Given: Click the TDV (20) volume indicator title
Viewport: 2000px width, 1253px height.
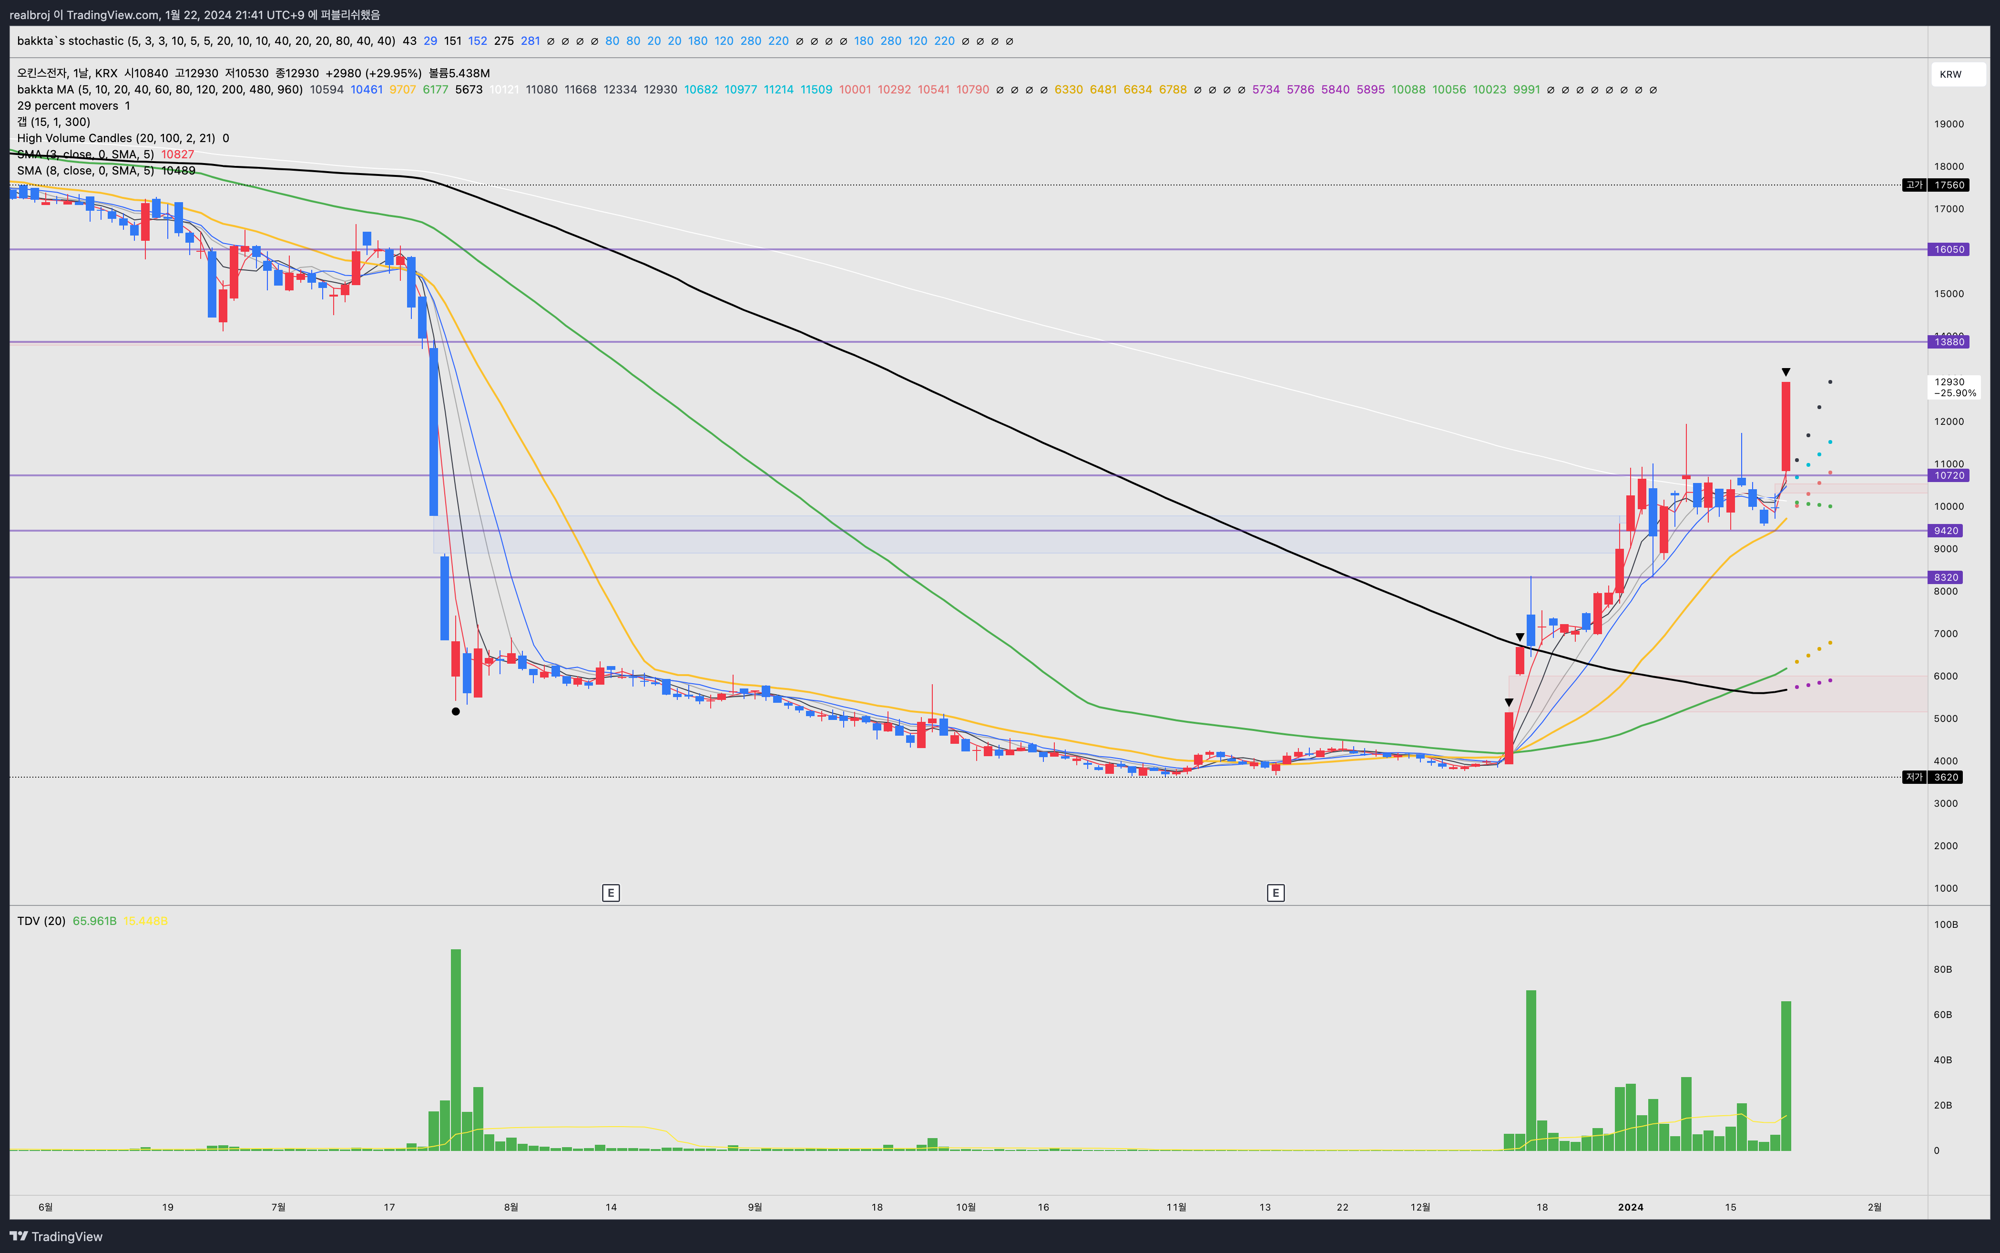Looking at the screenshot, I should pyautogui.click(x=41, y=921).
